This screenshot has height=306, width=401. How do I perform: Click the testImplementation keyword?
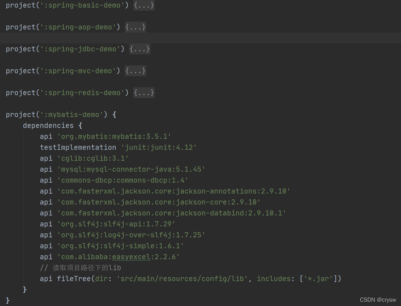(x=78, y=147)
